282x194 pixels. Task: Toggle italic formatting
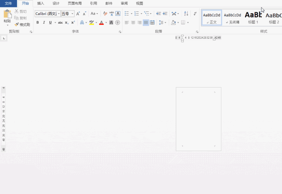click(44, 22)
